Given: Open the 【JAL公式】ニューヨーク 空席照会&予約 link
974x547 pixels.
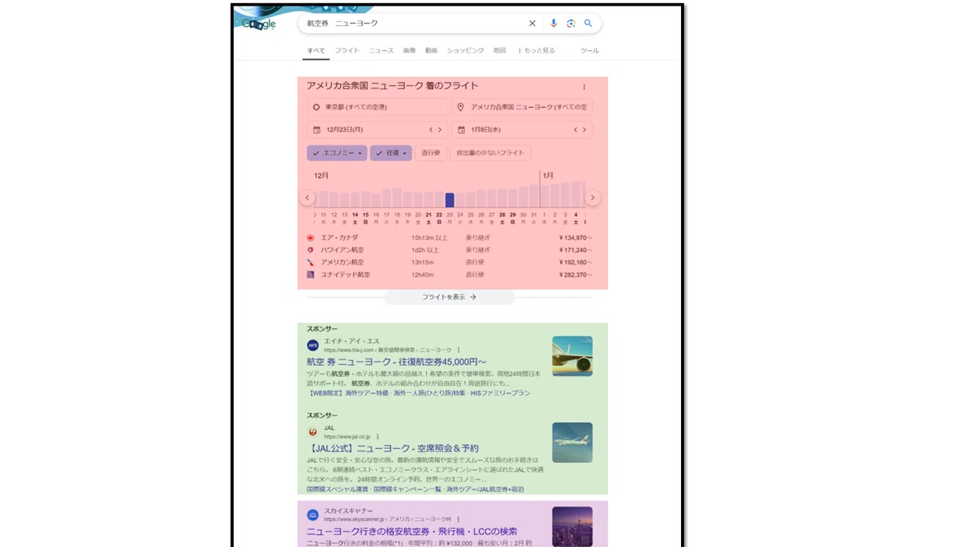Looking at the screenshot, I should (393, 448).
